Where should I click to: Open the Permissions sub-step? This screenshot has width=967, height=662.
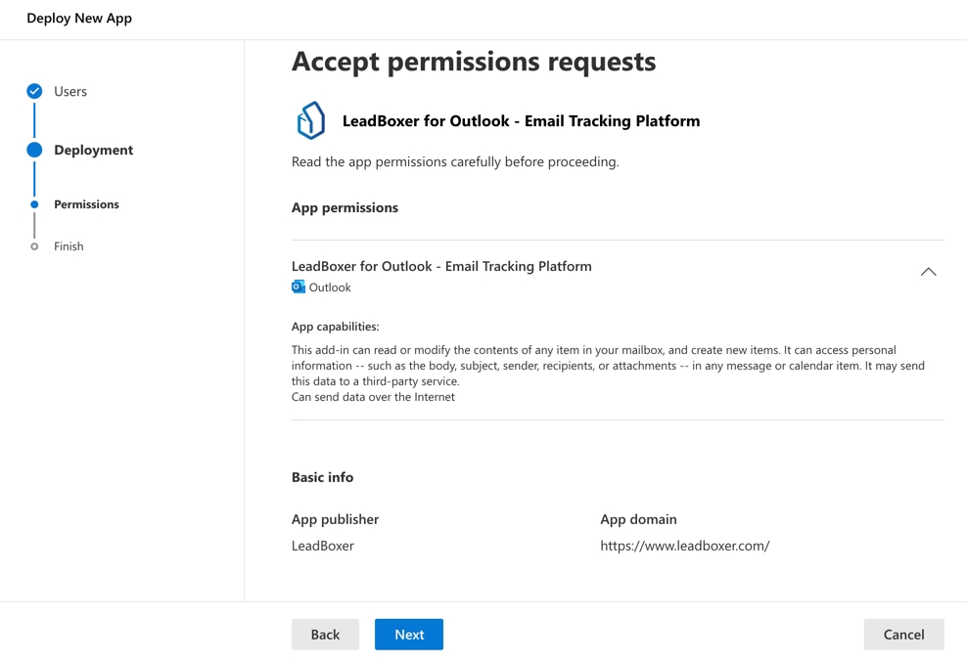[x=87, y=204]
